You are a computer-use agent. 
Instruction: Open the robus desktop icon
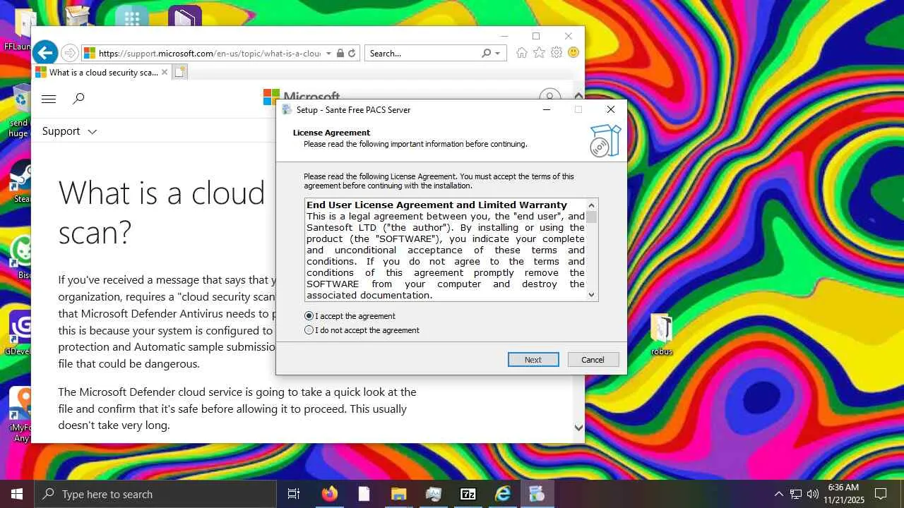pos(662,334)
